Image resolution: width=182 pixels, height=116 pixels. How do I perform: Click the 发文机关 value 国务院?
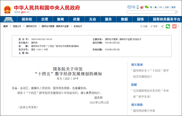[x=34, y=43]
